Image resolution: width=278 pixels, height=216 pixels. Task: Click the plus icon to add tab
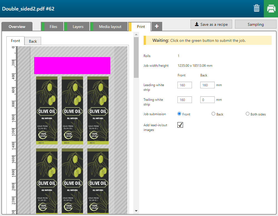tap(157, 26)
